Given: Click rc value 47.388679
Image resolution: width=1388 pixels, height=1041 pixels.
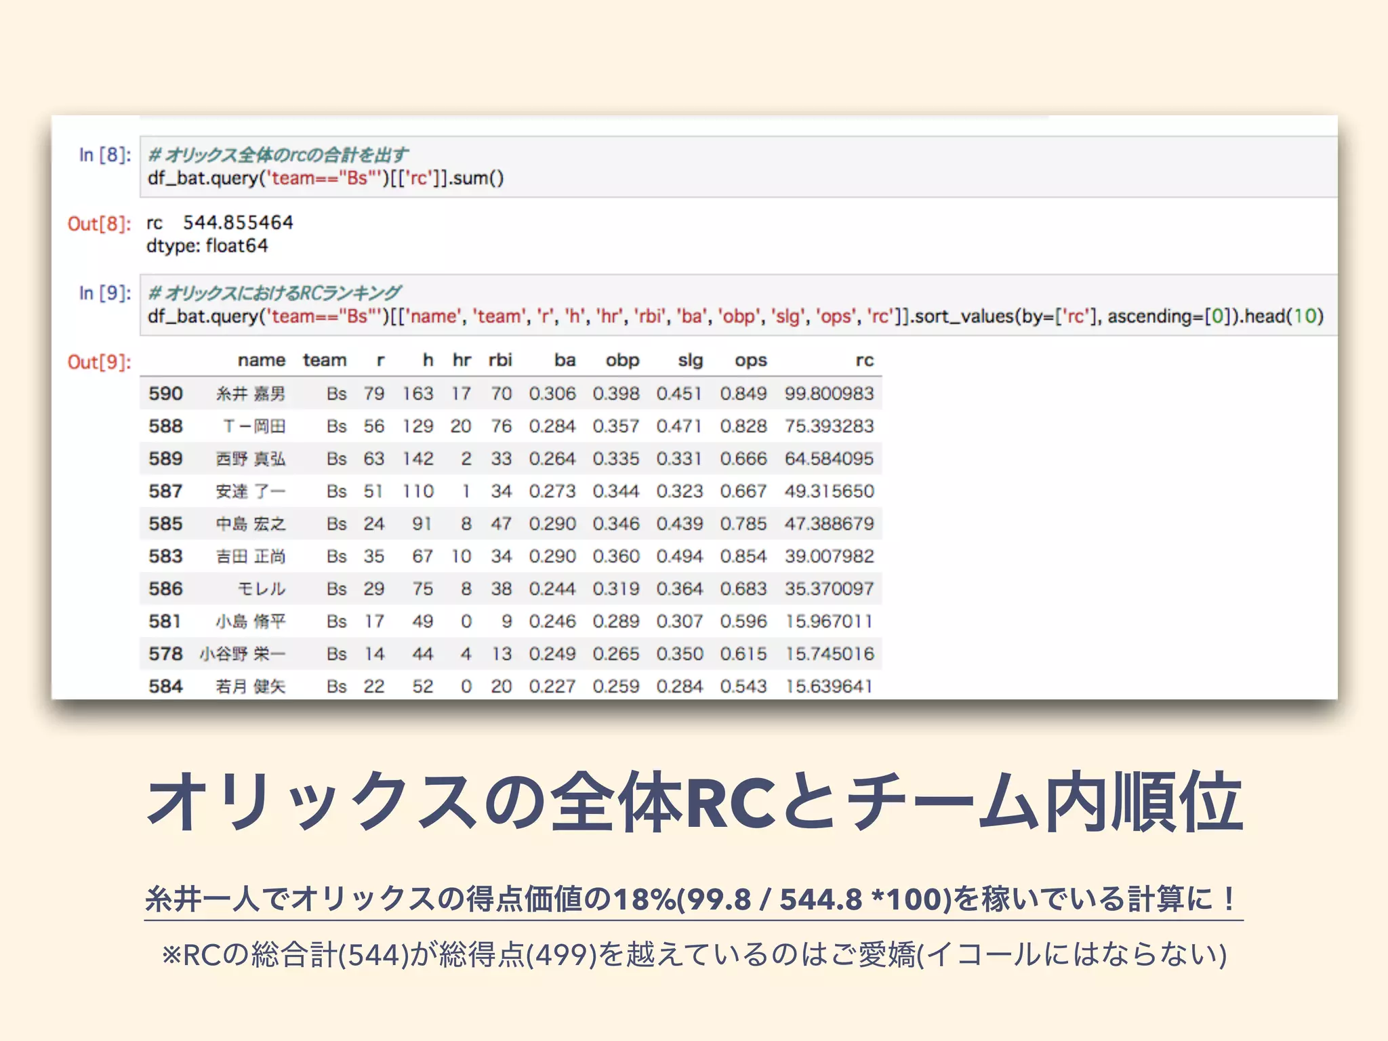Looking at the screenshot, I should [x=830, y=523].
